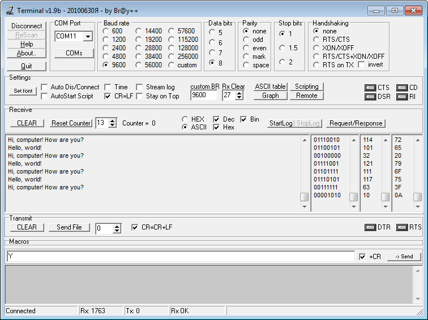
Task: Open the Request/Response button
Action: coord(356,123)
